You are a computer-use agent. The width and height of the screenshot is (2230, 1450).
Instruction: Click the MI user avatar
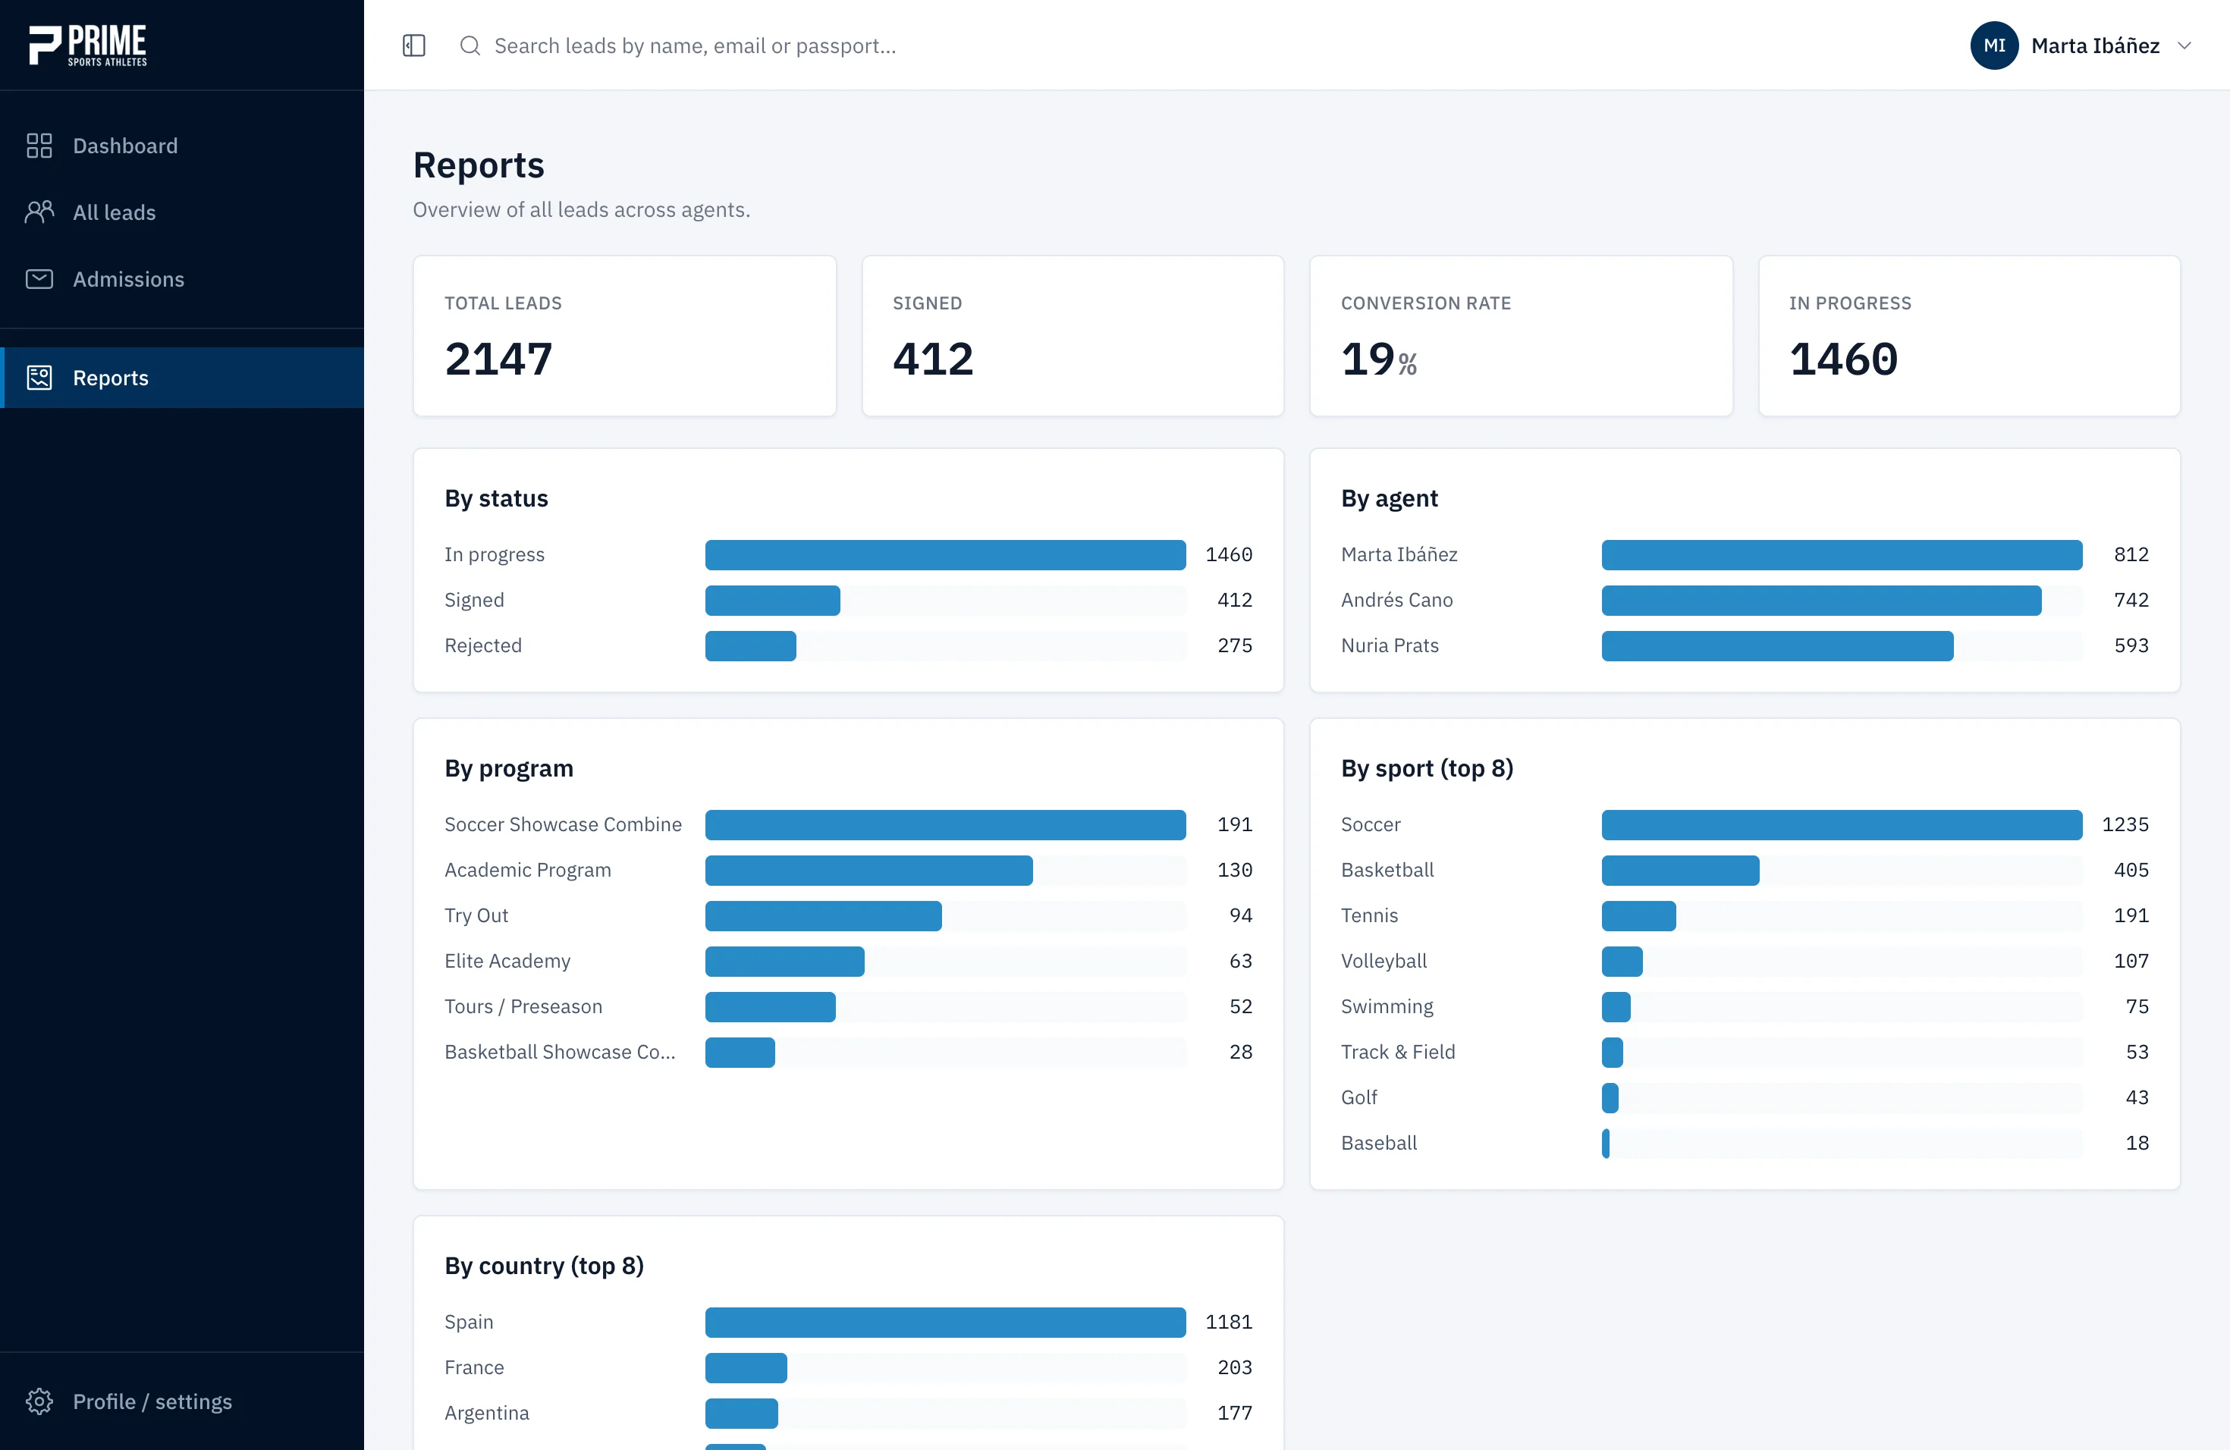tap(1994, 46)
